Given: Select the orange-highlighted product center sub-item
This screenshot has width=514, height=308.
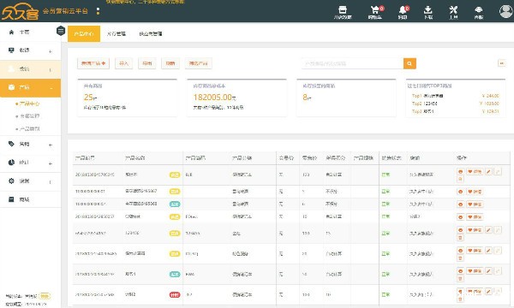Looking at the screenshot, I should point(29,104).
